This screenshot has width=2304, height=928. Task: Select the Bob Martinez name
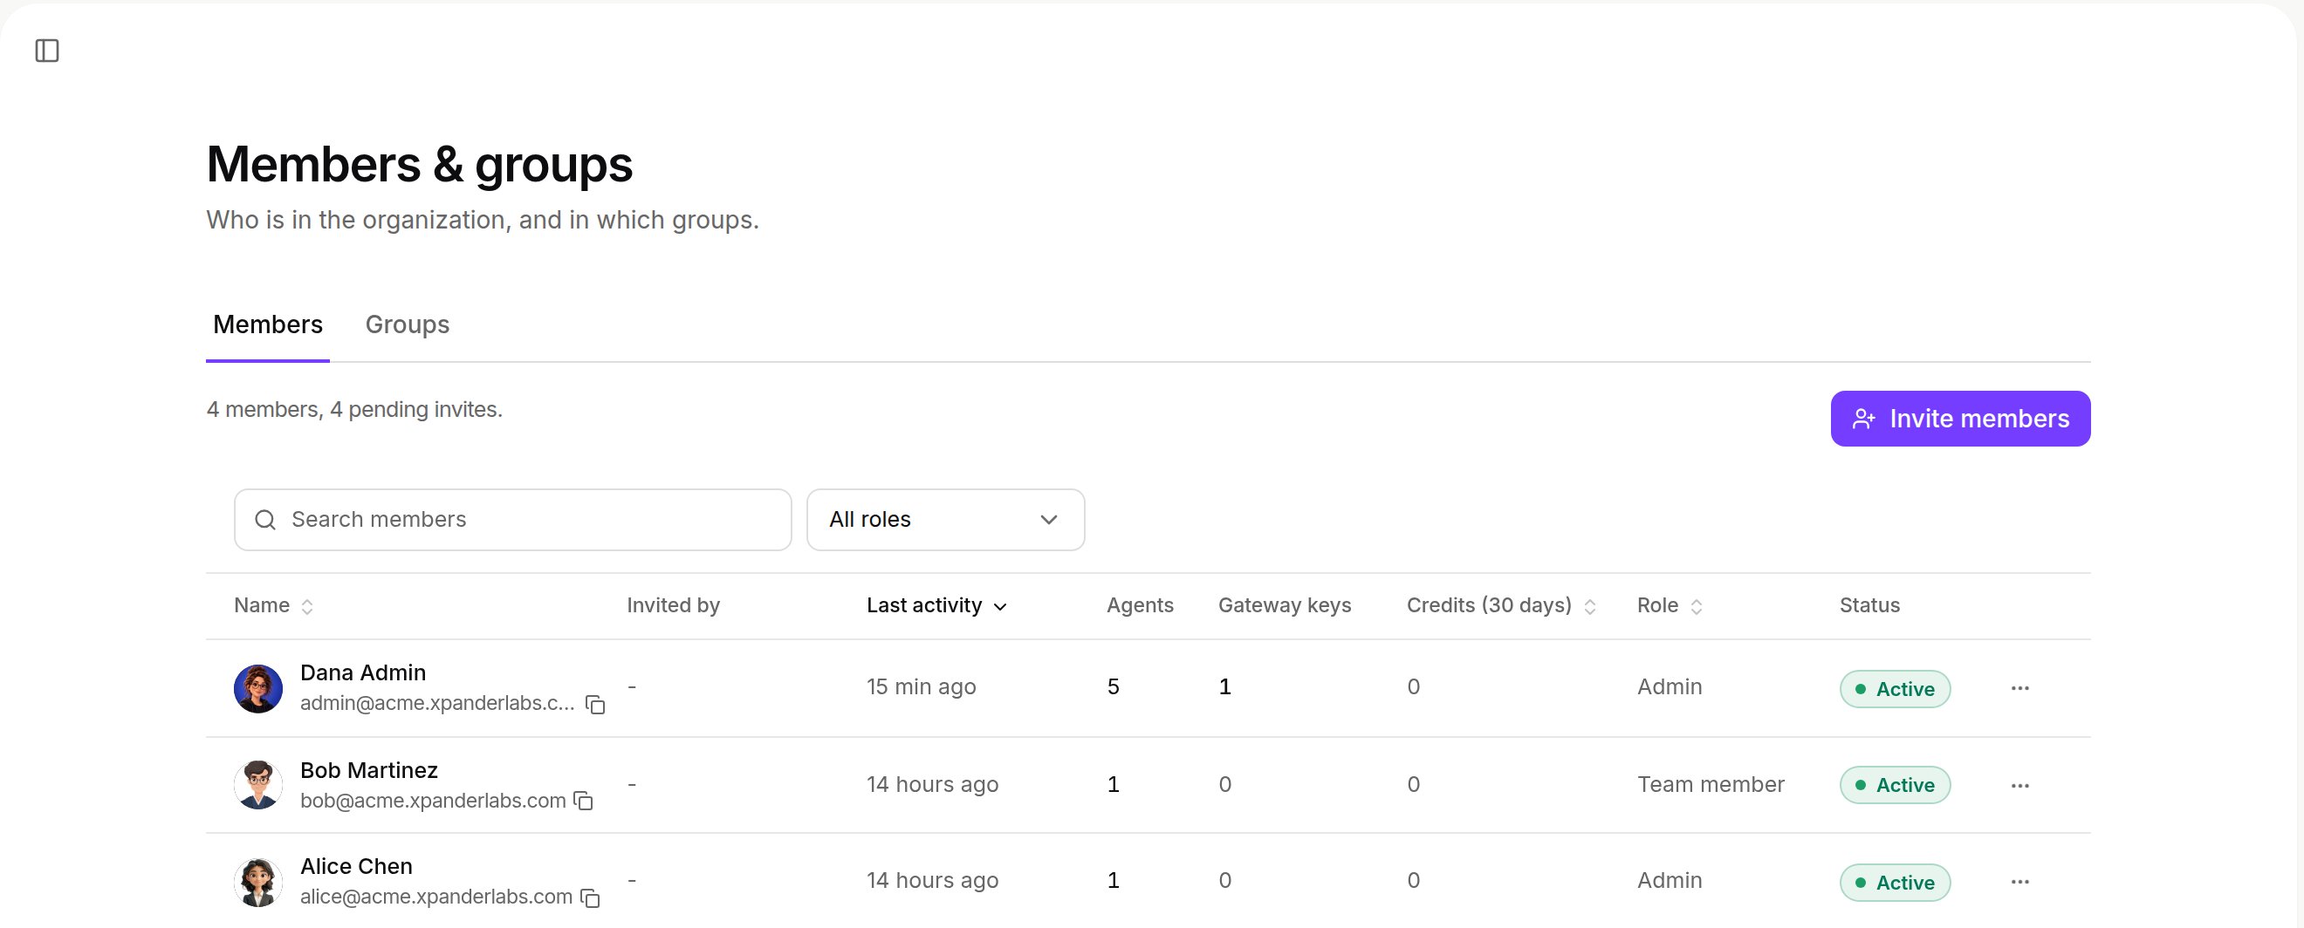368,770
